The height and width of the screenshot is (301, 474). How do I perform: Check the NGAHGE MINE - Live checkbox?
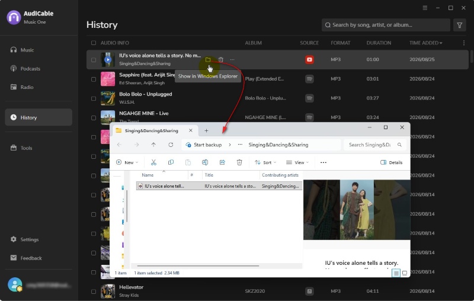tap(94, 118)
